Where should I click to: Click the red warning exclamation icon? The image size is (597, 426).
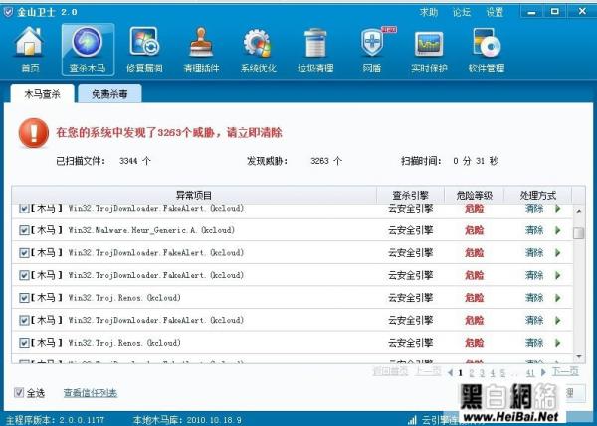(x=34, y=133)
